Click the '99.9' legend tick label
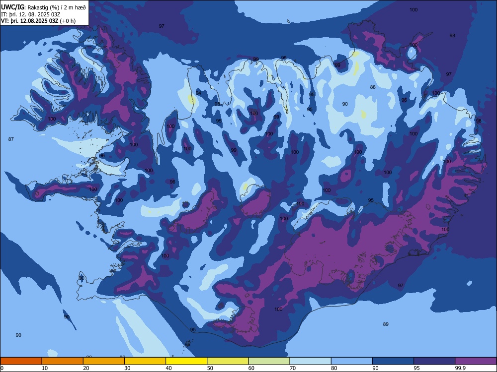Viewport: 497px width, 372px height. 460,368
